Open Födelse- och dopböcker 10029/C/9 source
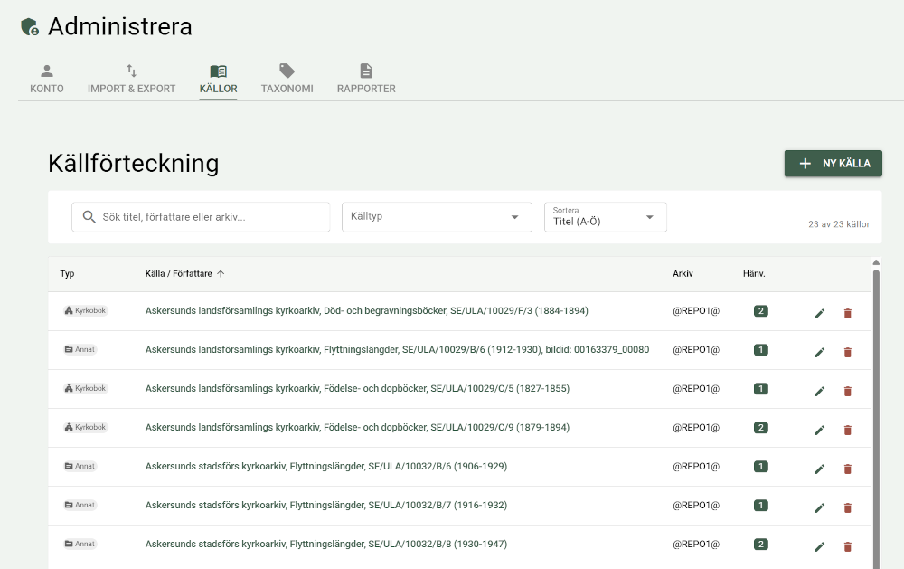This screenshot has height=569, width=904. 357,427
